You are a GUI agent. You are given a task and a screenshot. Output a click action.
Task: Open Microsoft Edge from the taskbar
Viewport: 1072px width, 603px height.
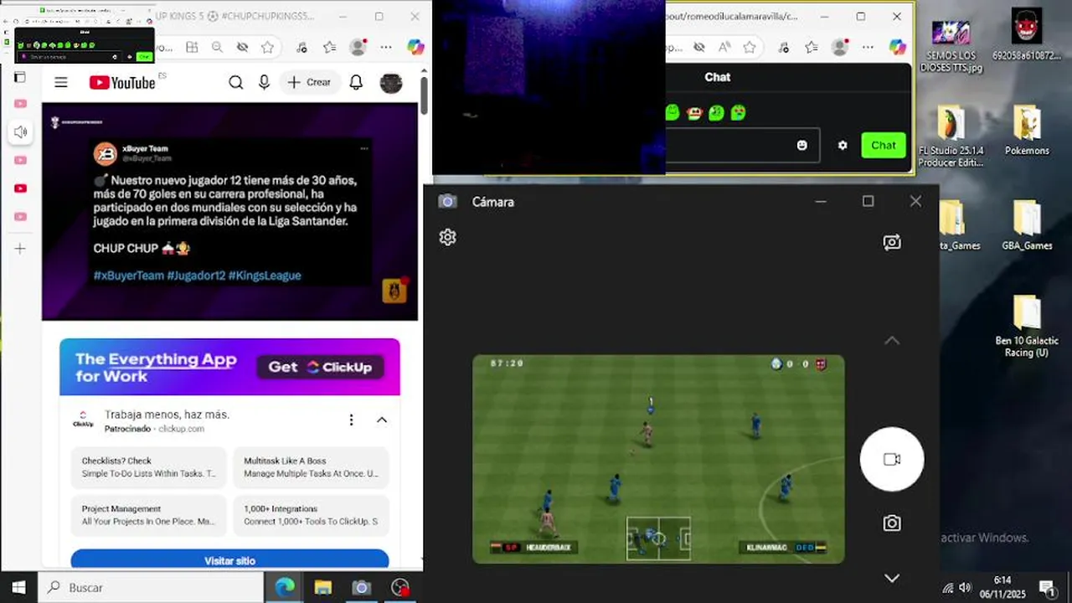(285, 588)
